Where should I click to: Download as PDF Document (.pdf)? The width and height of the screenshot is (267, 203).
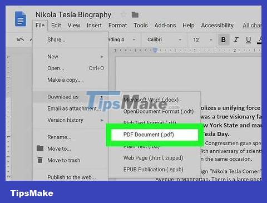[x=155, y=135]
